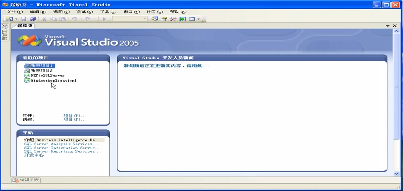The height and width of the screenshot is (191, 403).
Task: Open the solution configuration combo box
Action: point(130,19)
